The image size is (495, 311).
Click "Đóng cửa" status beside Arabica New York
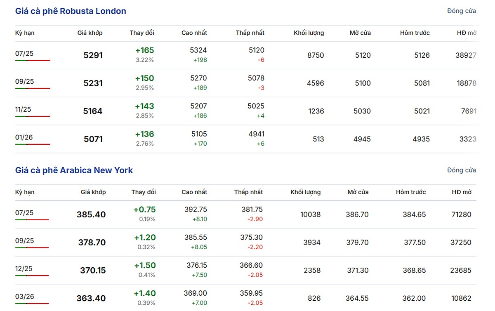point(462,170)
